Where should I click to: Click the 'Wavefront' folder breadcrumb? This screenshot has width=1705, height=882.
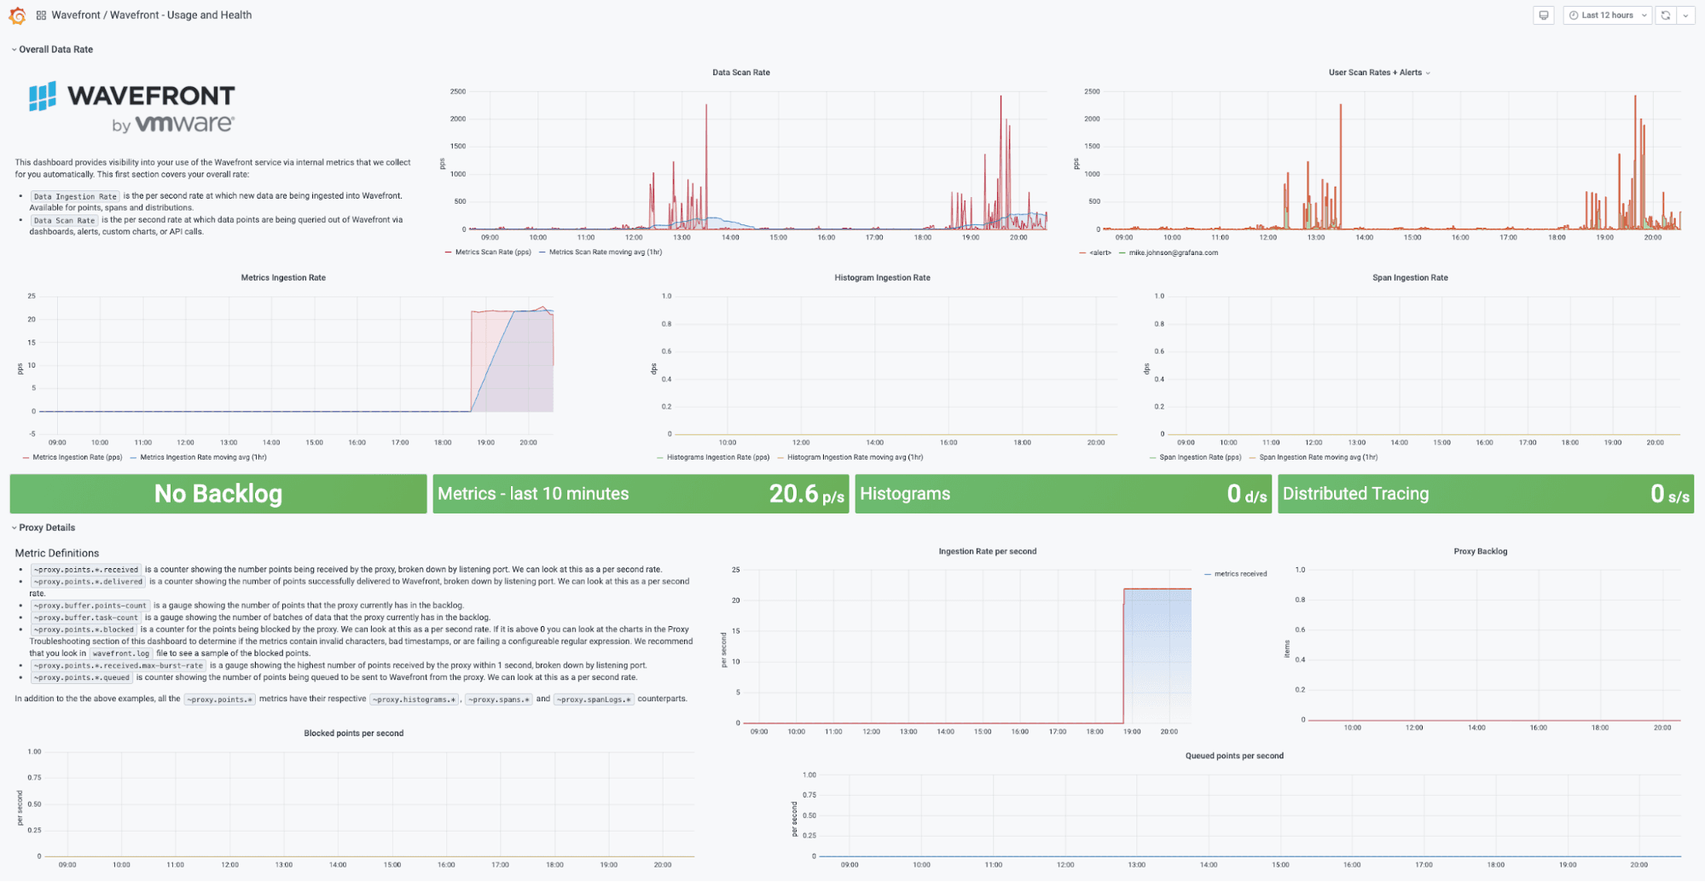[x=76, y=15]
